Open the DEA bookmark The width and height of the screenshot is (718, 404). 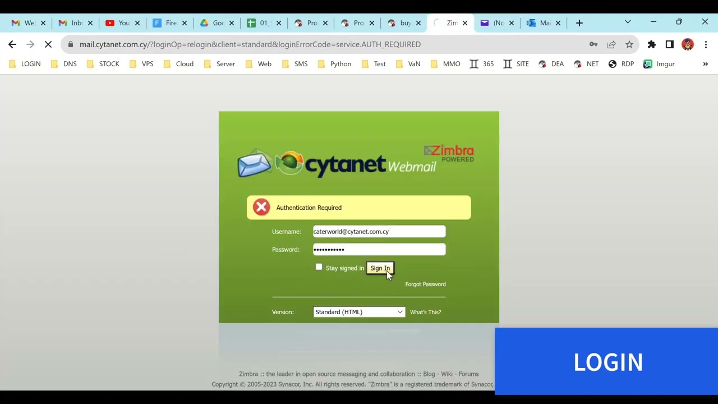click(551, 64)
